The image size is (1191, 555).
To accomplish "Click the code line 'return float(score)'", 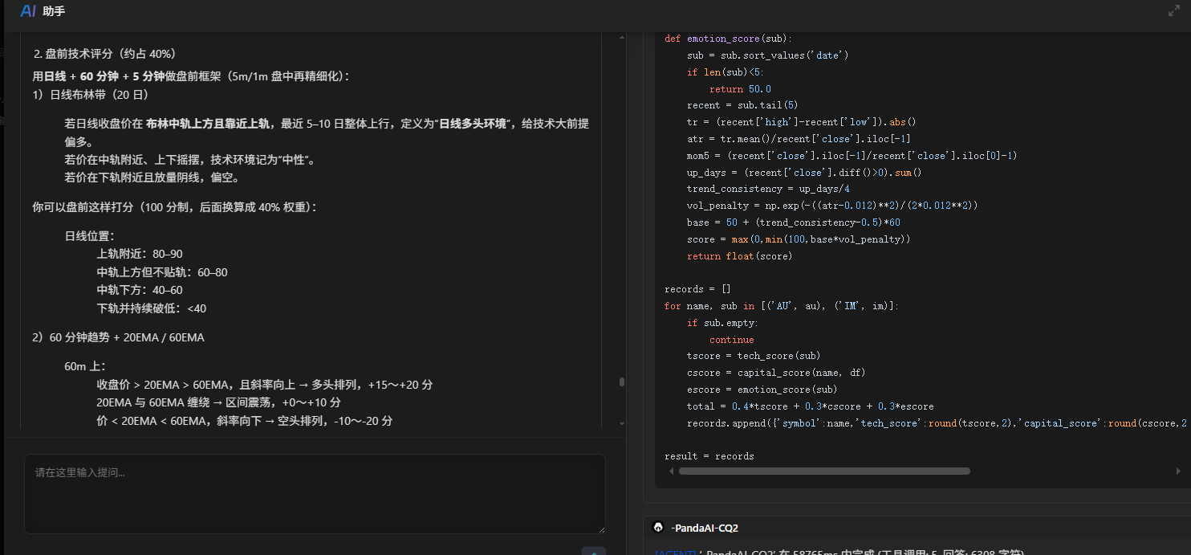I will pos(739,256).
